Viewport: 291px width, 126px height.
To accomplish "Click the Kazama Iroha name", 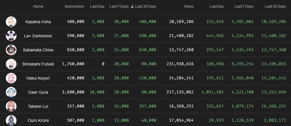I will click(38, 22).
